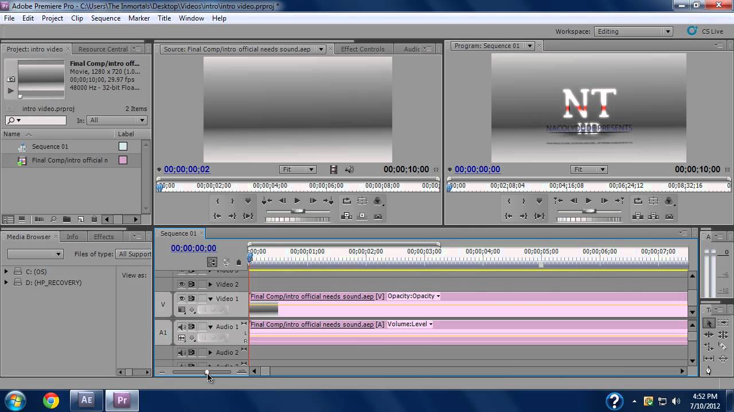Collapse the Video 1 track
Screen dimensions: 734x412
[x=210, y=299]
